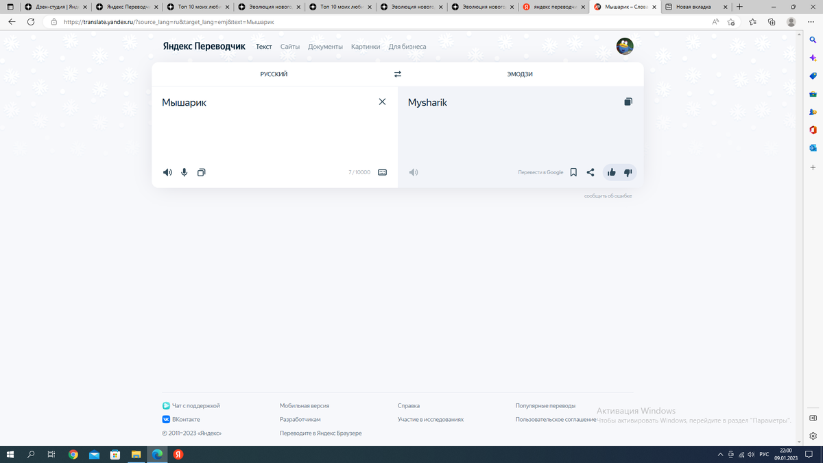This screenshot has height=463, width=823.
Task: Open Пользовательское соглашение link
Action: pos(556,419)
